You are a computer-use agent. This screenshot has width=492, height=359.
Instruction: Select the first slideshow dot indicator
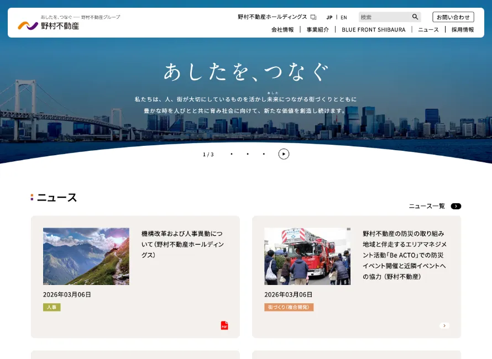pos(232,154)
